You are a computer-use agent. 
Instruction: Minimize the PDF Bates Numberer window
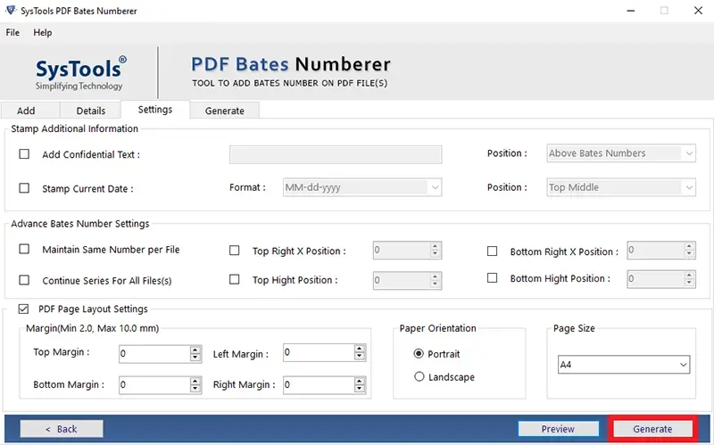631,11
